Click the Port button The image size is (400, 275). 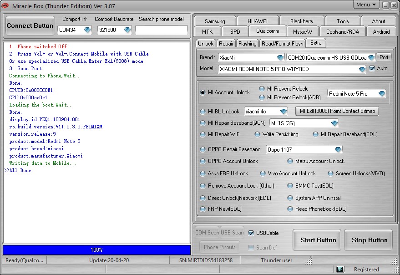(384, 57)
